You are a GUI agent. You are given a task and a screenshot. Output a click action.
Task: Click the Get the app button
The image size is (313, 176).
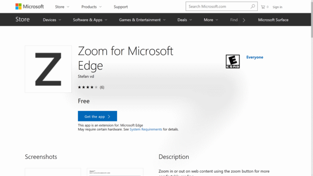pyautogui.click(x=97, y=116)
